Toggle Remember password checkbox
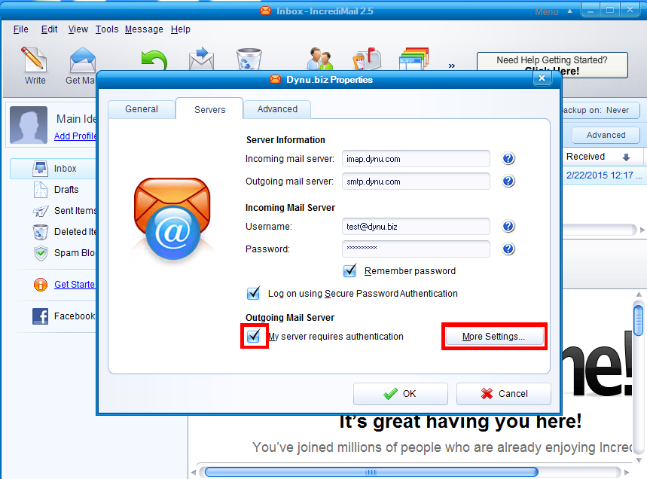This screenshot has height=479, width=647. point(350,270)
